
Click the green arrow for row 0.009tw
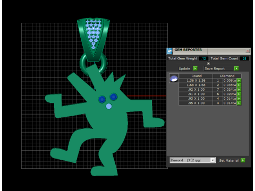click(239, 81)
